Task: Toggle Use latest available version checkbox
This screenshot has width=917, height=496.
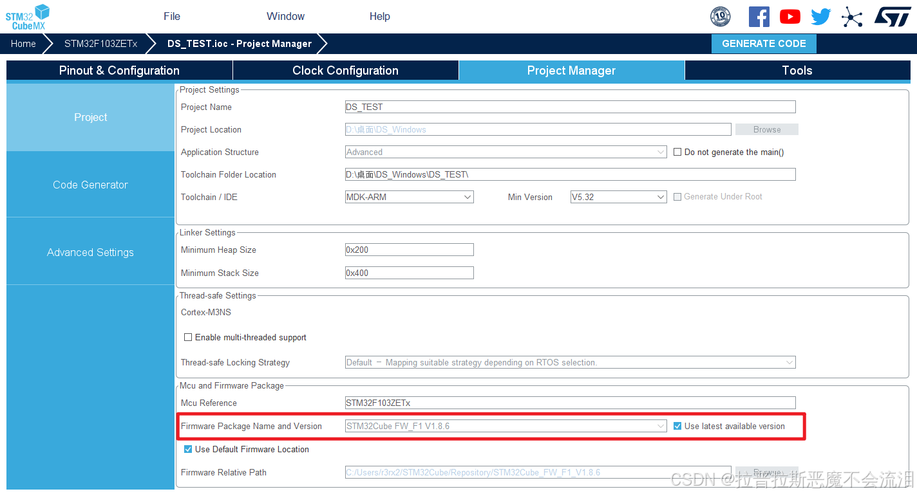Action: click(677, 426)
